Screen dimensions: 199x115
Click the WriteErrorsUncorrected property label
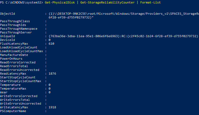pos(21,103)
